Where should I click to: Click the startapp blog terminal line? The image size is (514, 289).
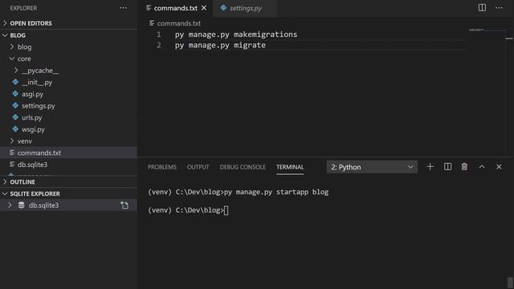click(238, 192)
